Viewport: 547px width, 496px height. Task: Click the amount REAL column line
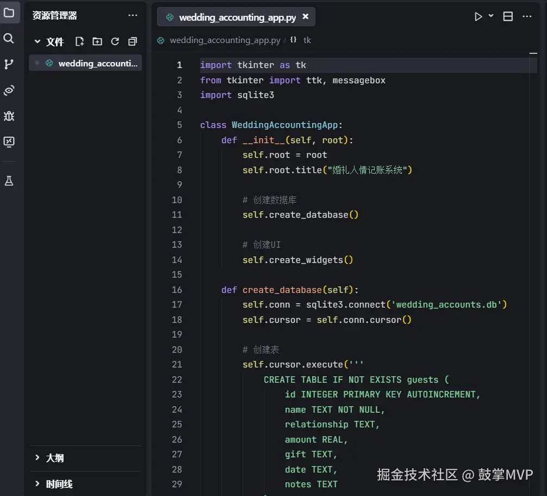pyautogui.click(x=316, y=439)
